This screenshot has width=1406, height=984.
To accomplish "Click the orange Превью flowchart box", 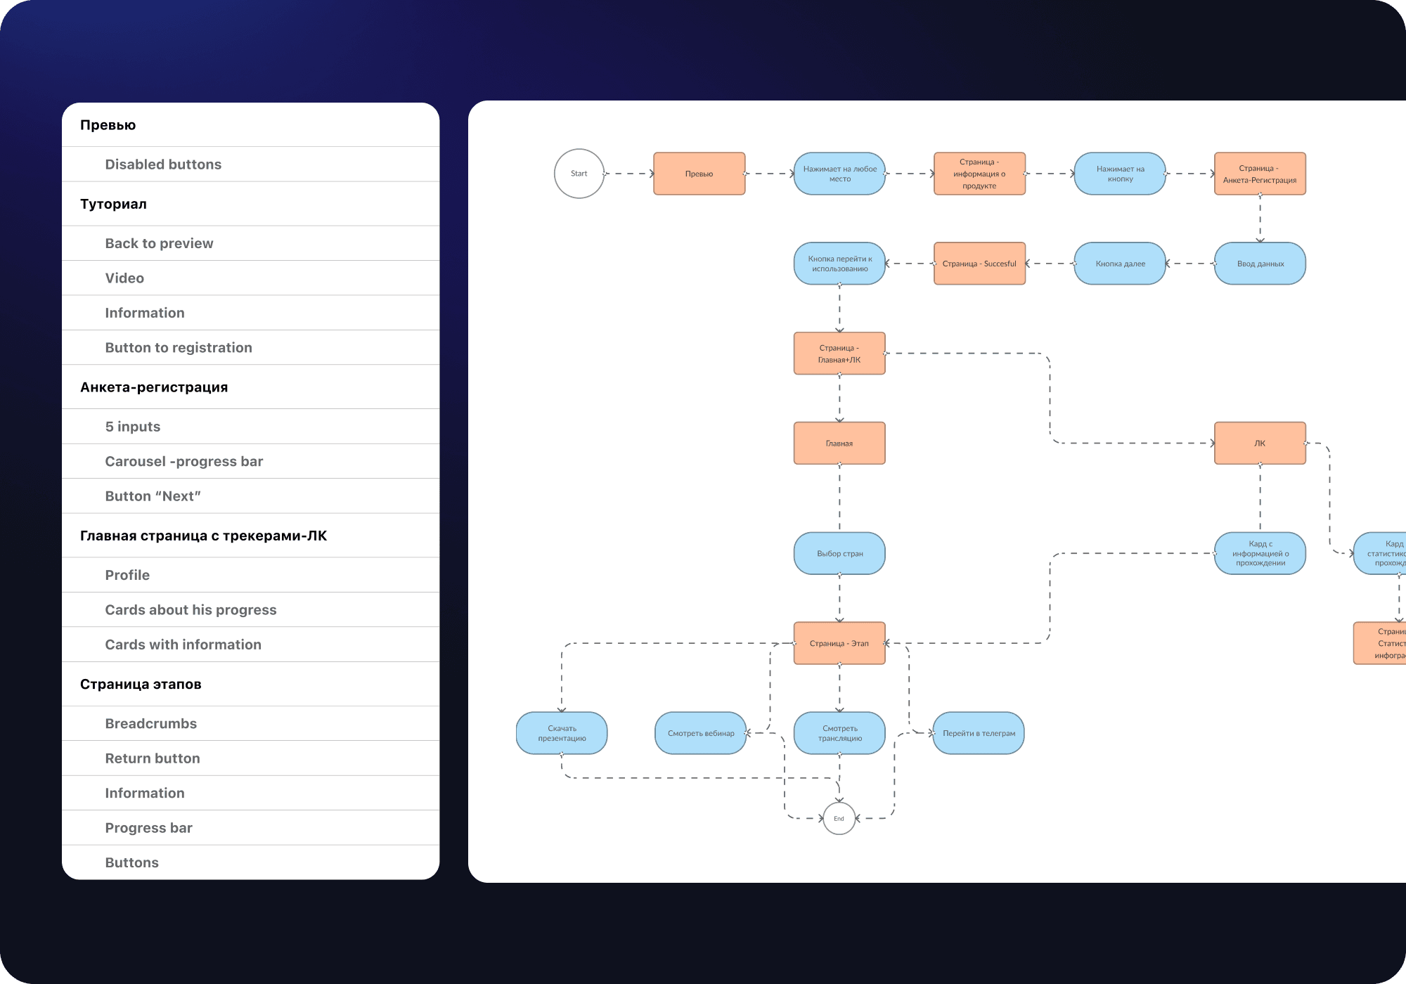I will (699, 174).
